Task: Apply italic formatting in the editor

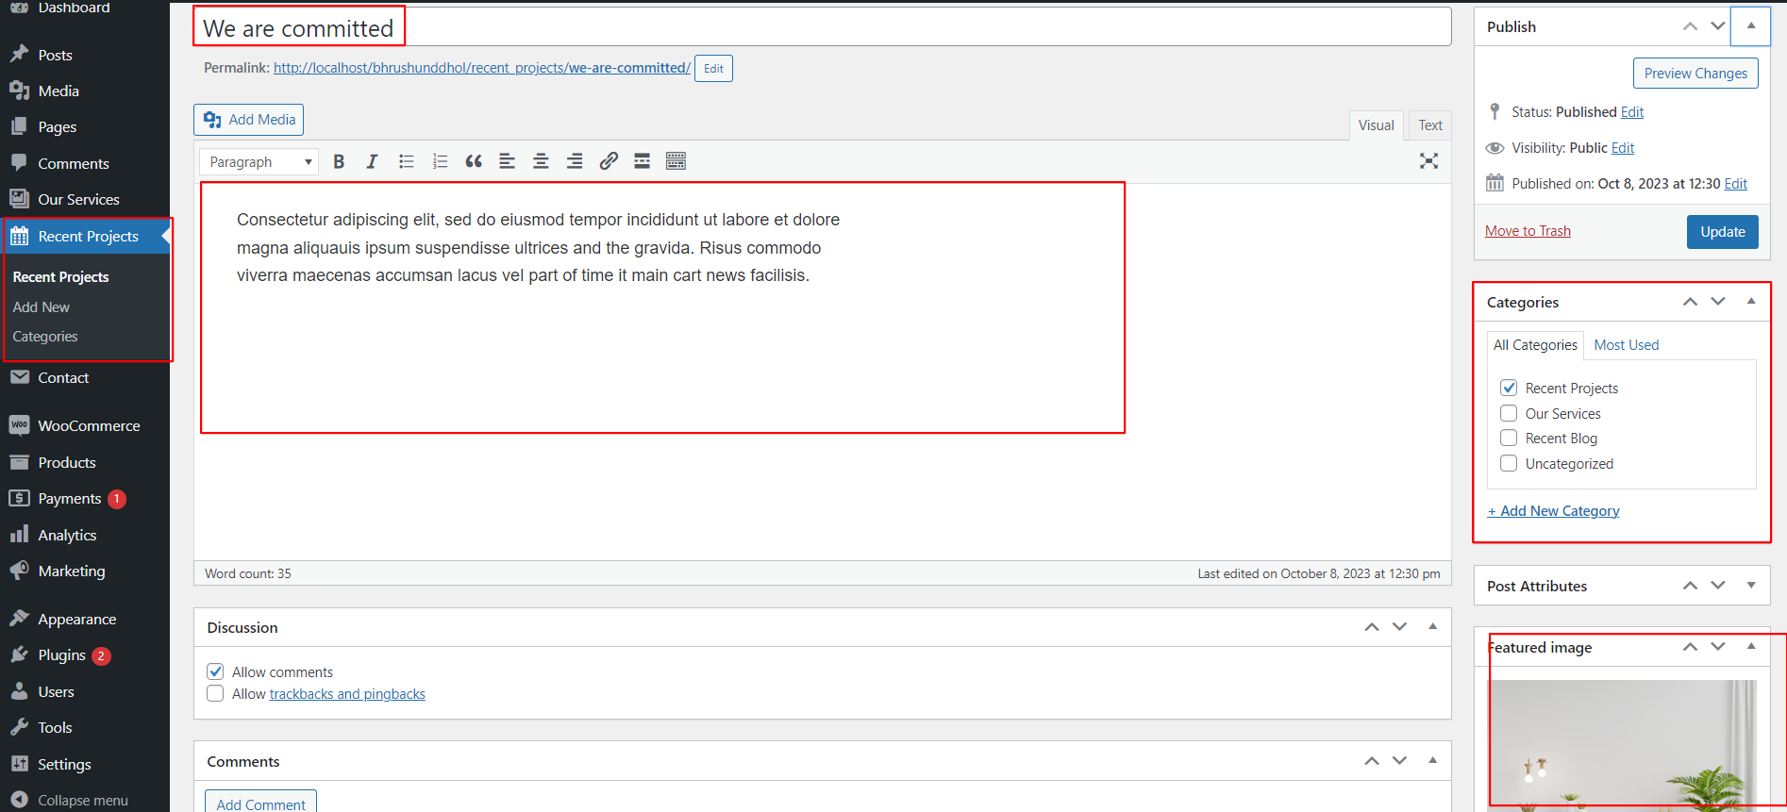Action: pyautogui.click(x=372, y=161)
